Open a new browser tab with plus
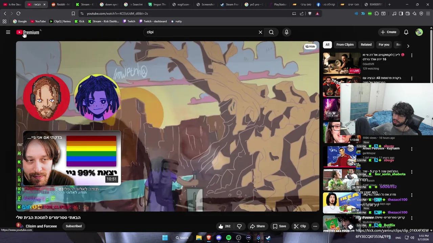 [389, 4]
